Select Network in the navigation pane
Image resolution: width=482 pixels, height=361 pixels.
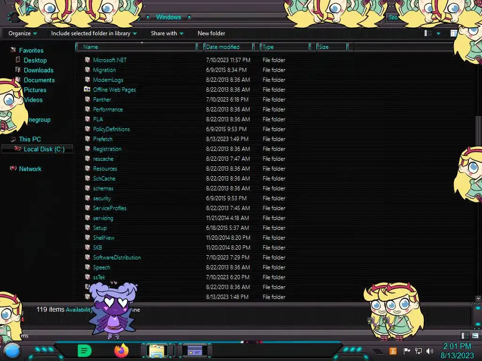(x=30, y=169)
